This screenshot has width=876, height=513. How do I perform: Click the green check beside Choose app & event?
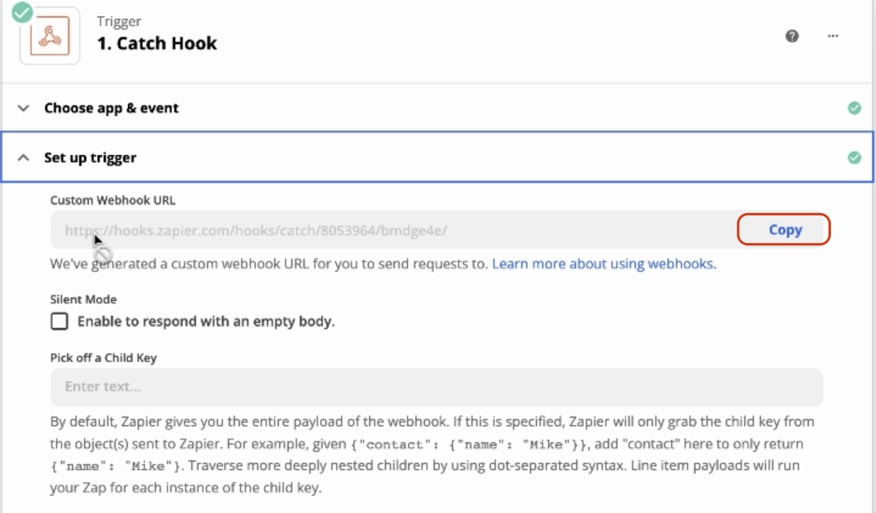854,108
